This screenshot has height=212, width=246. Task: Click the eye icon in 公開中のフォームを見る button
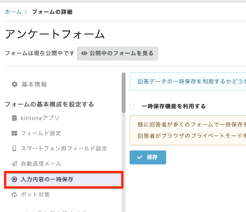[84, 53]
